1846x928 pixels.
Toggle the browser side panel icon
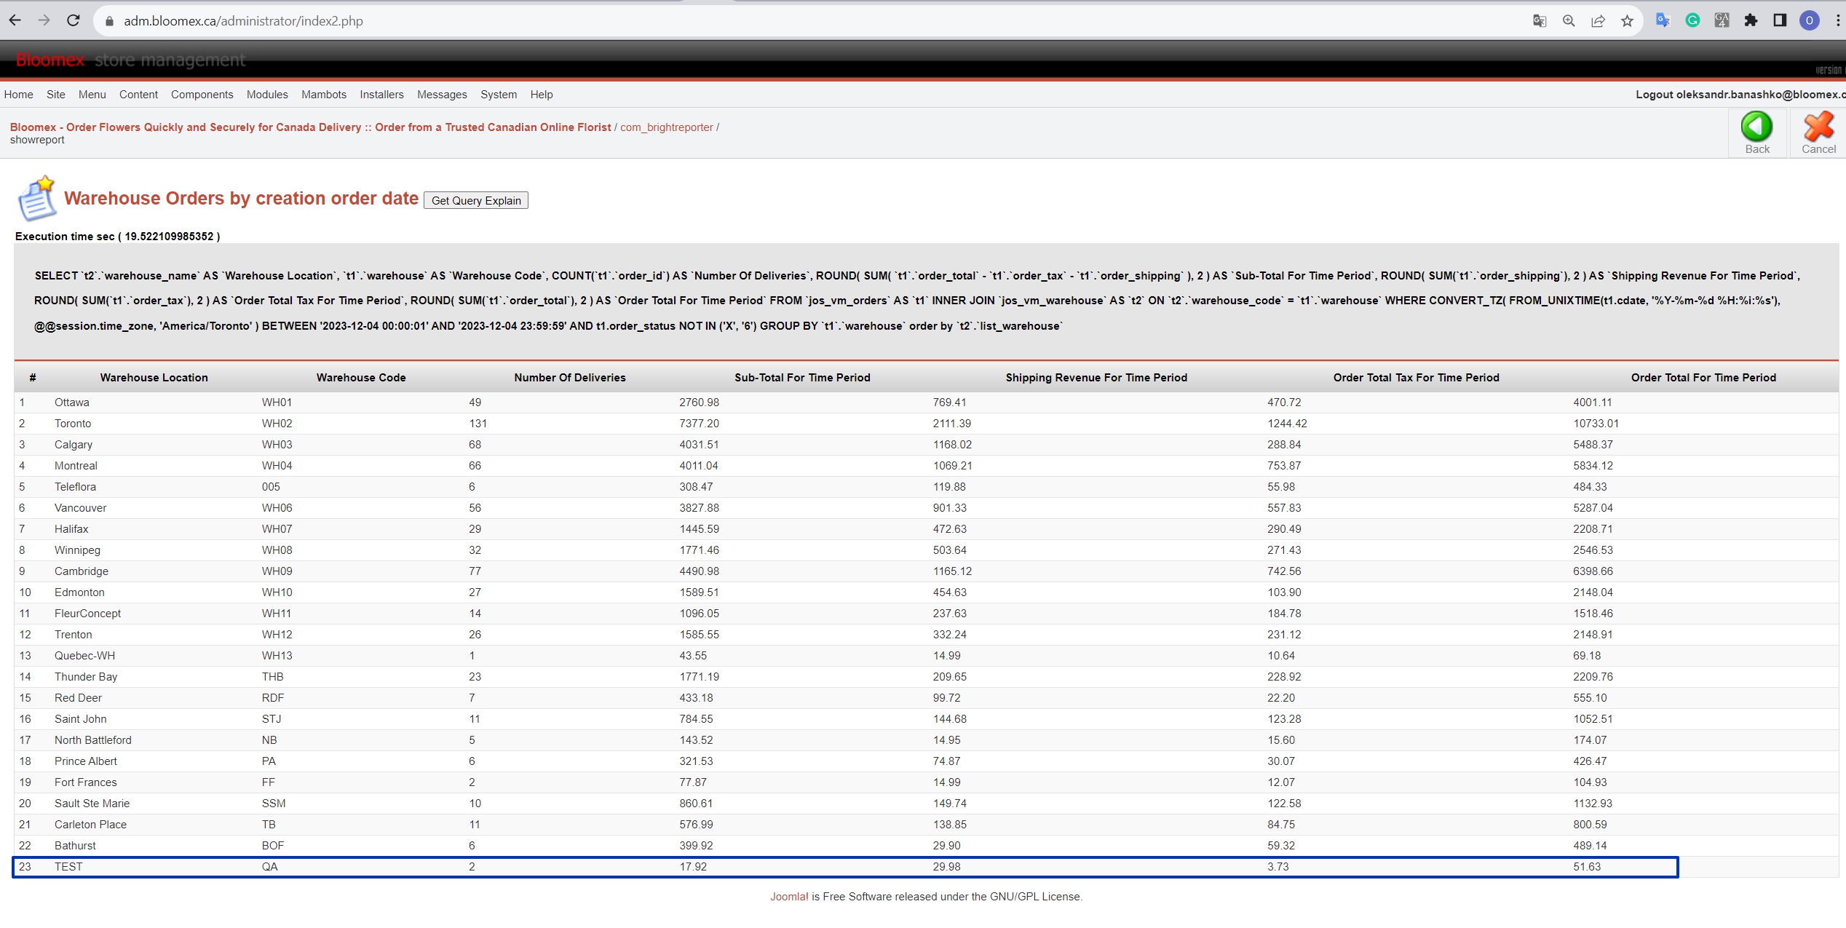[1780, 20]
